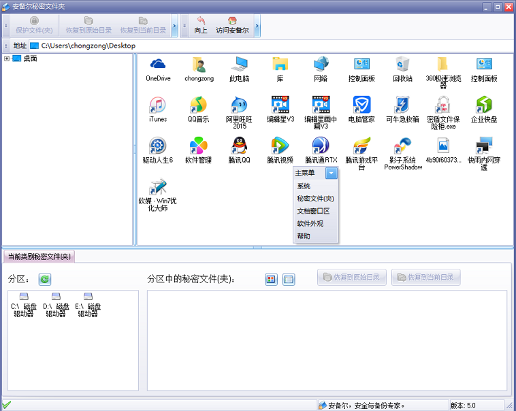
Task: Expand the overflow chevron after 访问安备尔
Action: [257, 26]
